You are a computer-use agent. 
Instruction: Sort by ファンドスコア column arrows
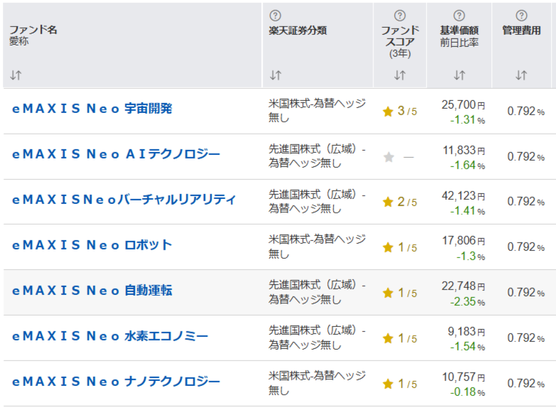[400, 75]
